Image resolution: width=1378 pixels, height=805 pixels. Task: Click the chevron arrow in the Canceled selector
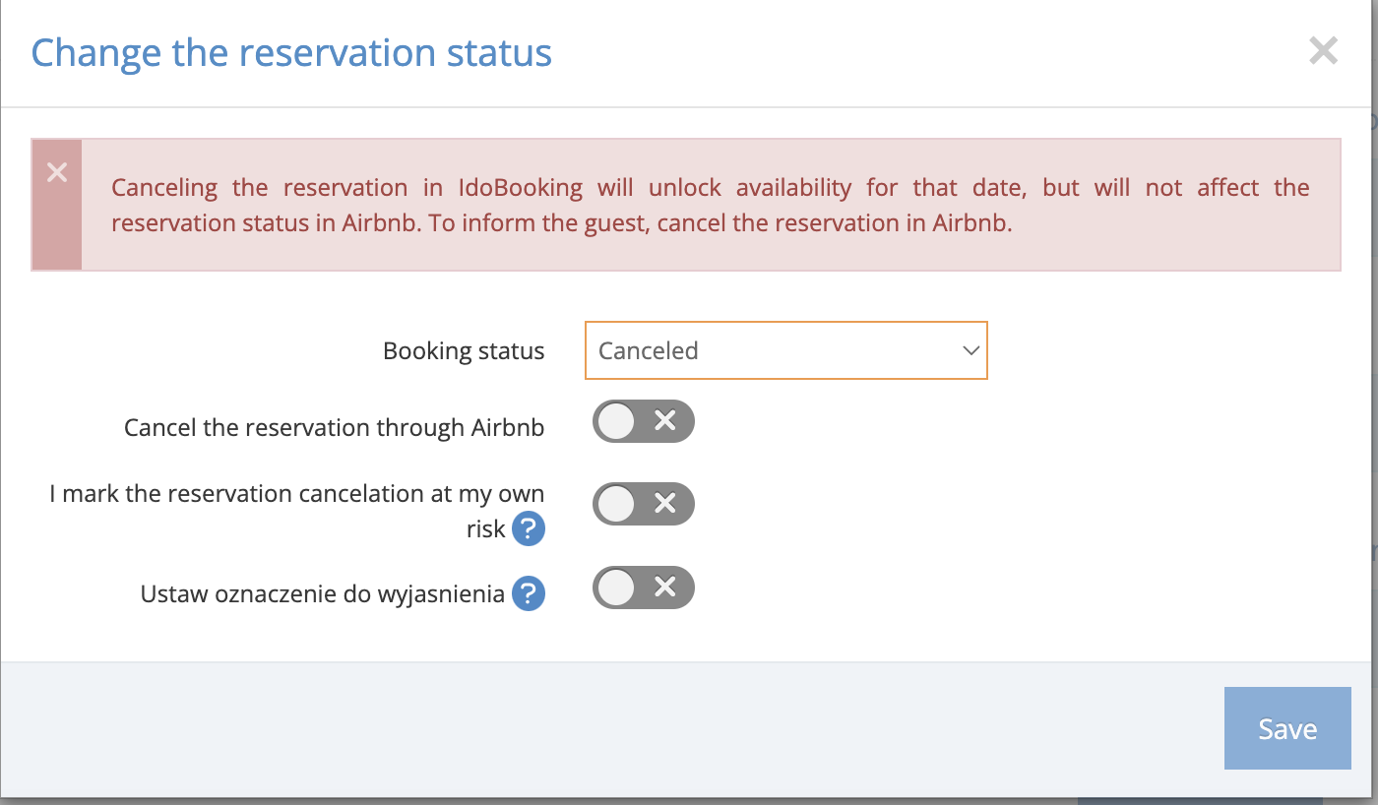[x=970, y=350]
